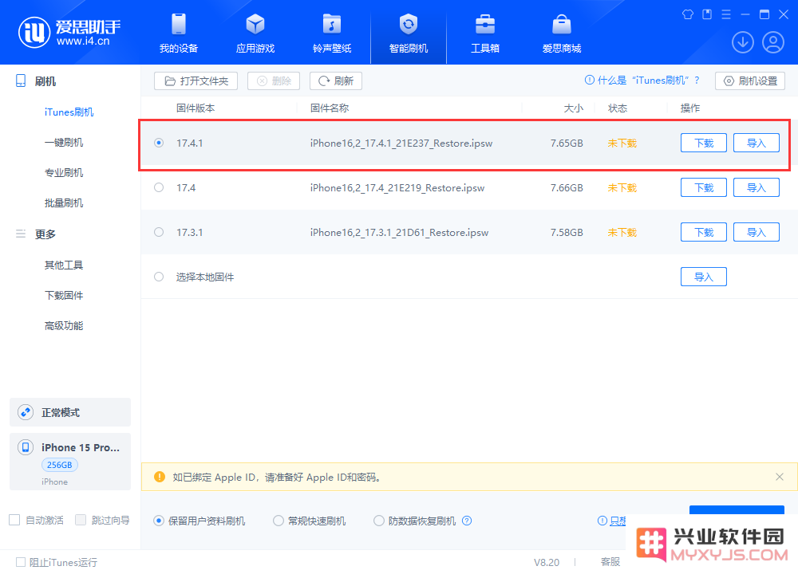Click help question icon beside 防数据恢复刷机
This screenshot has width=798, height=574.
[x=467, y=521]
